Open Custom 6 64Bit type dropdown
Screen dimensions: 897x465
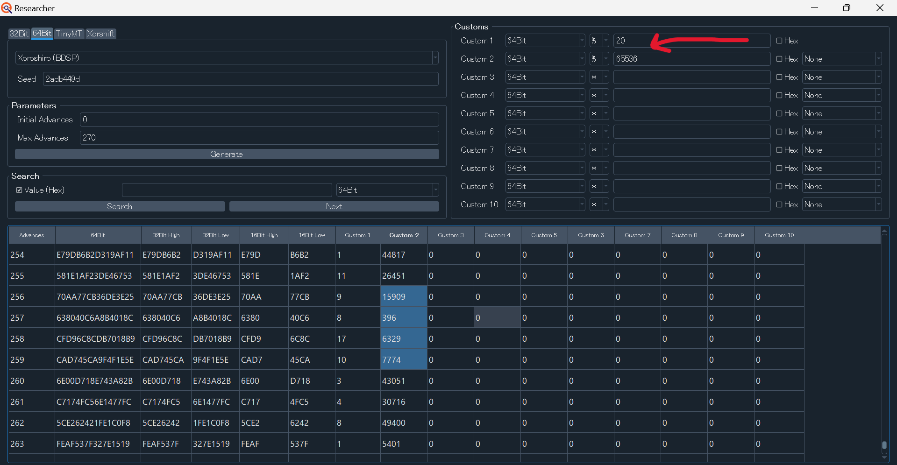[x=545, y=132]
